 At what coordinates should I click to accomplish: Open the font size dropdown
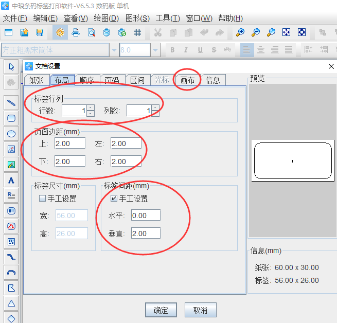(155, 50)
